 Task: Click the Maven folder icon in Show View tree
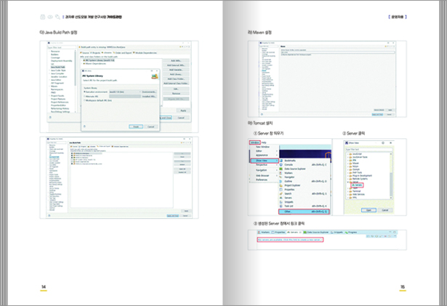tap(350, 163)
